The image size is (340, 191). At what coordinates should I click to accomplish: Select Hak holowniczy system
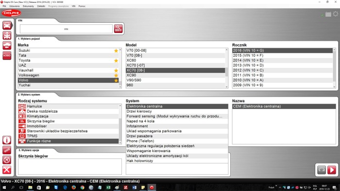[177, 161]
